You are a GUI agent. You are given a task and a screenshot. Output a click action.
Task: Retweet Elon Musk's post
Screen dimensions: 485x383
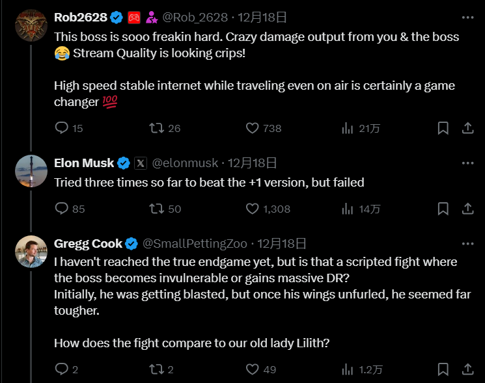(x=157, y=209)
